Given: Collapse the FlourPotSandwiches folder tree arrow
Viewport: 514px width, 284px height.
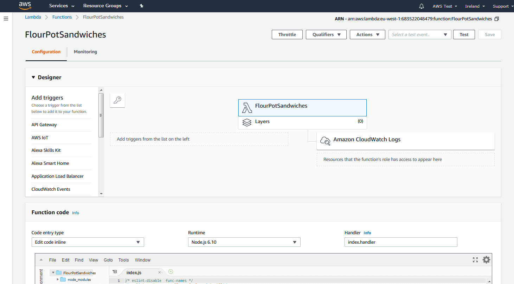Looking at the screenshot, I should [53, 272].
